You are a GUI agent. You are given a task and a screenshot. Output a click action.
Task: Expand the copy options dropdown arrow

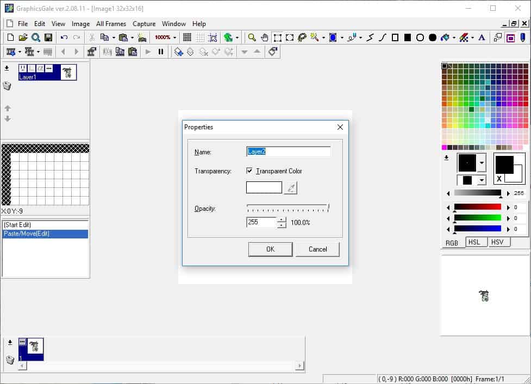[114, 37]
